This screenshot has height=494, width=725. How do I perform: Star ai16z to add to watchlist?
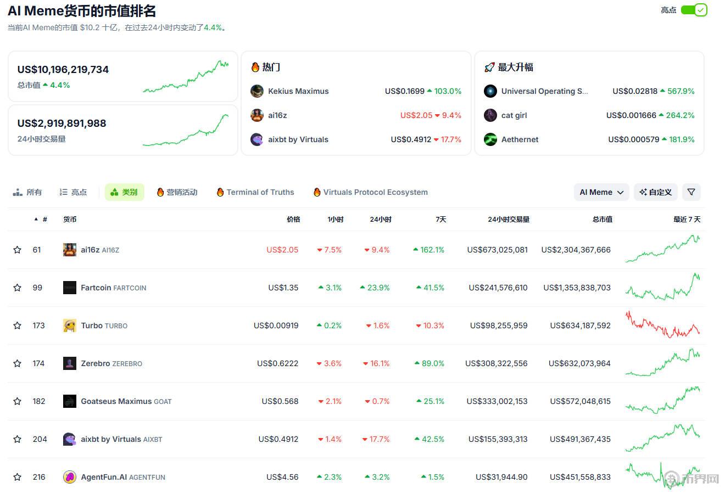18,250
